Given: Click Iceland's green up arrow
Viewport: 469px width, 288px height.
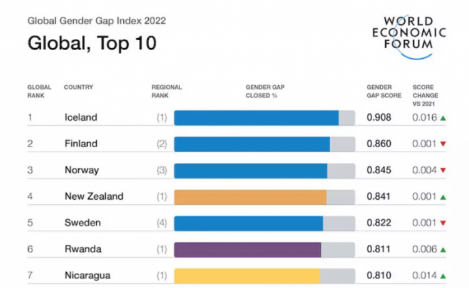Looking at the screenshot, I should (443, 118).
